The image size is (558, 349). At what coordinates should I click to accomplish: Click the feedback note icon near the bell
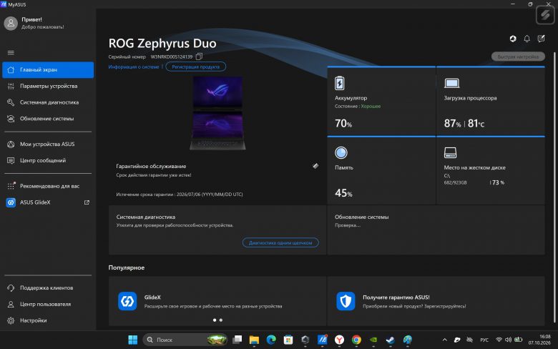click(541, 39)
